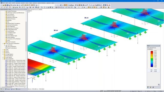This screenshot has width=164, height=92.
Task: Select RF-STEEL Fatigue Members module entry
Action: tap(16, 82)
